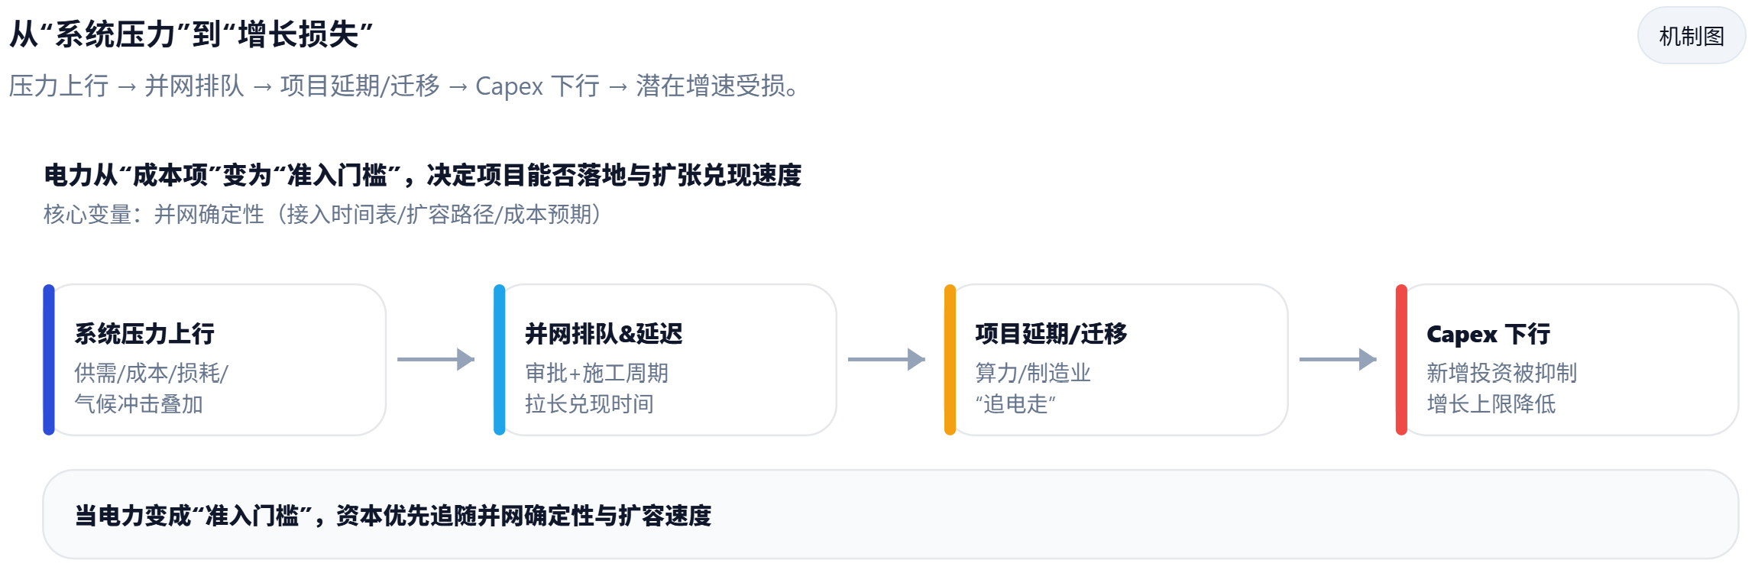Screen dimensions: 1755x573
Task: Click the Capex 下行 card title
Action: tap(1488, 334)
